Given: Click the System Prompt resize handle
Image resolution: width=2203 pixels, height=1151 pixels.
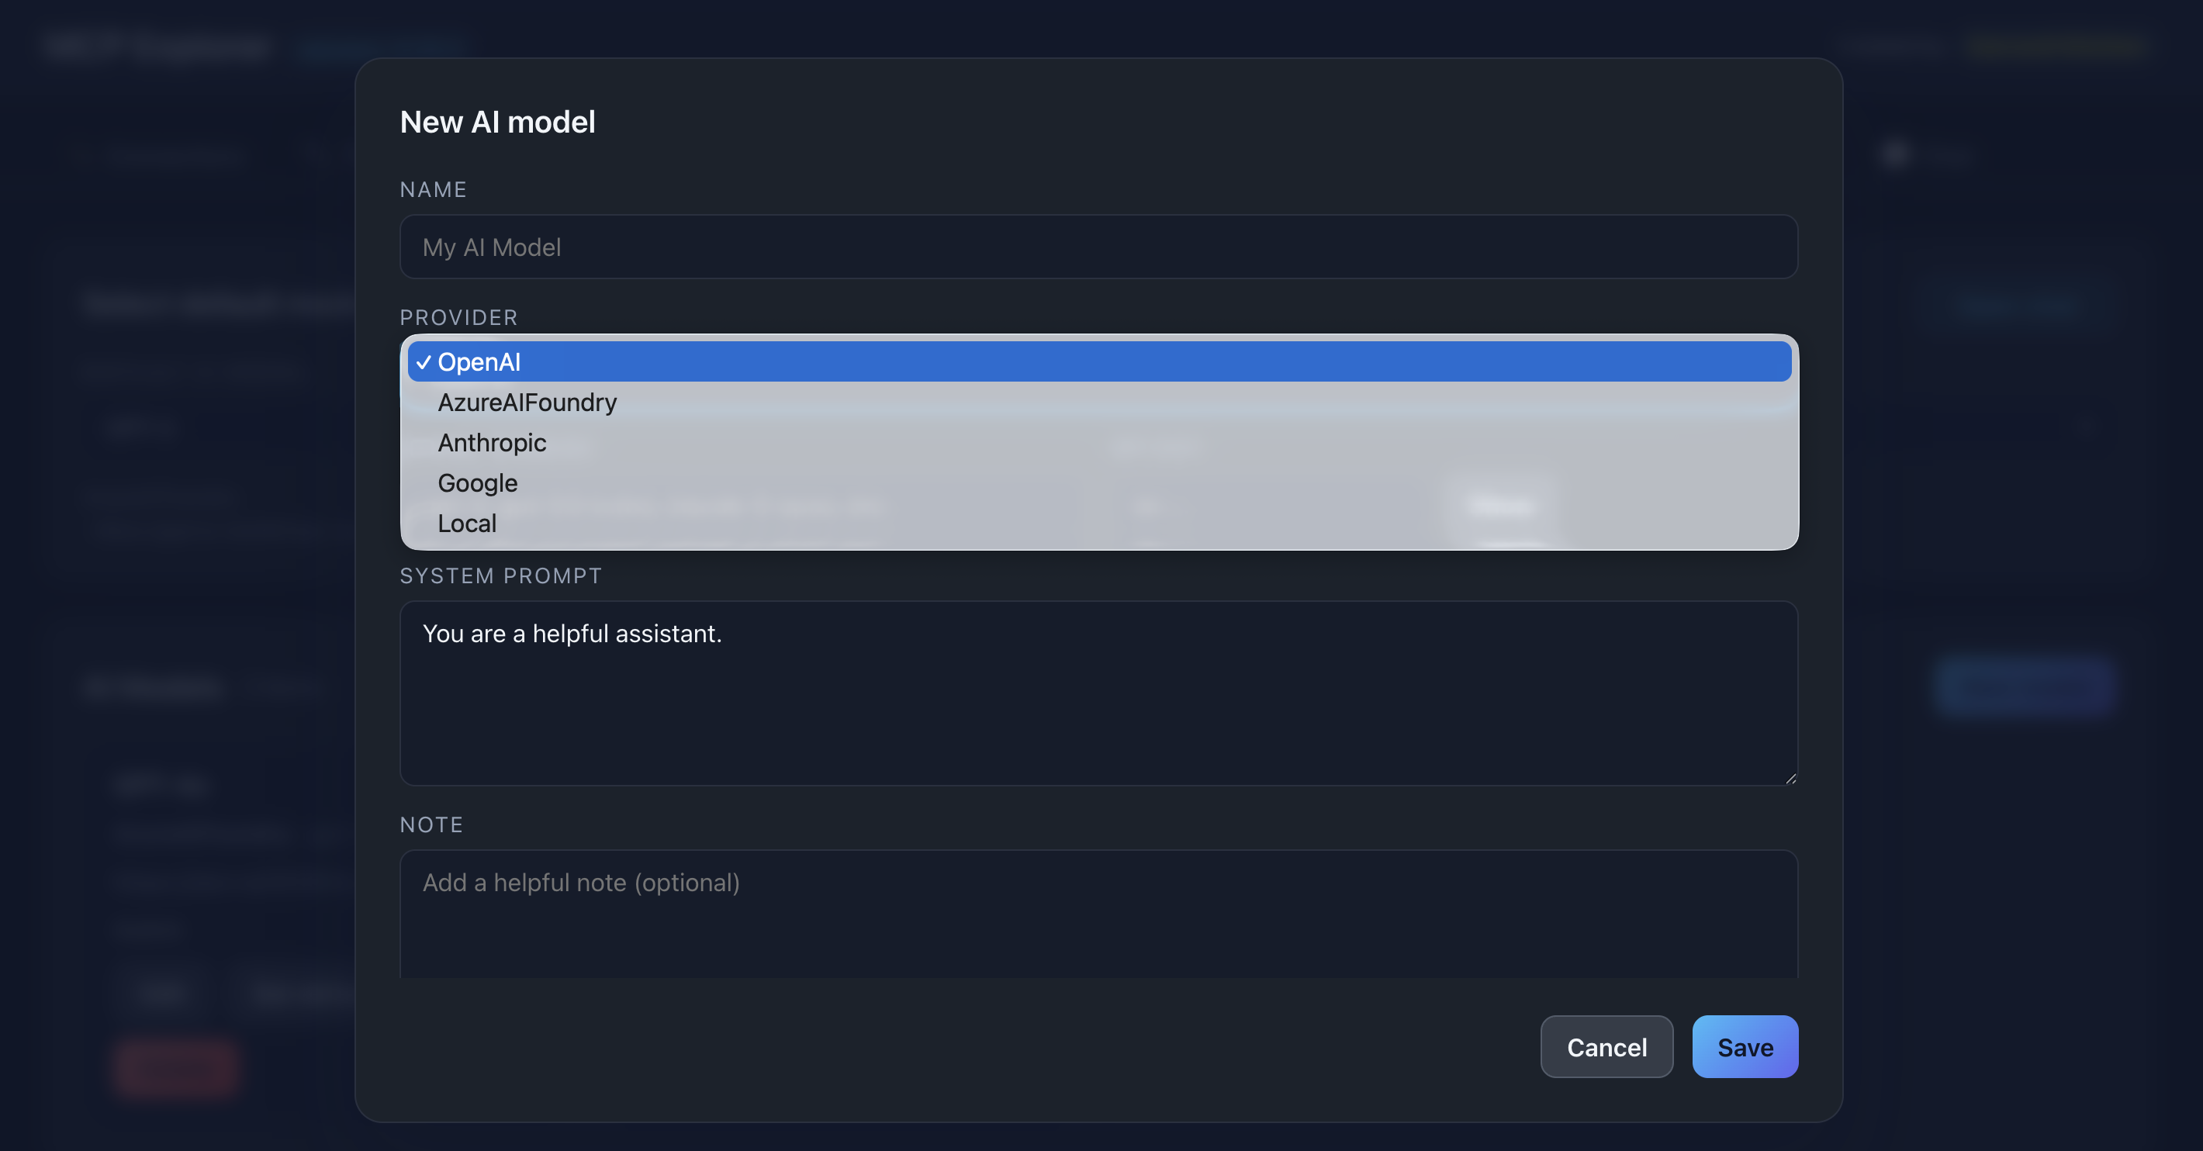Looking at the screenshot, I should click(1790, 778).
